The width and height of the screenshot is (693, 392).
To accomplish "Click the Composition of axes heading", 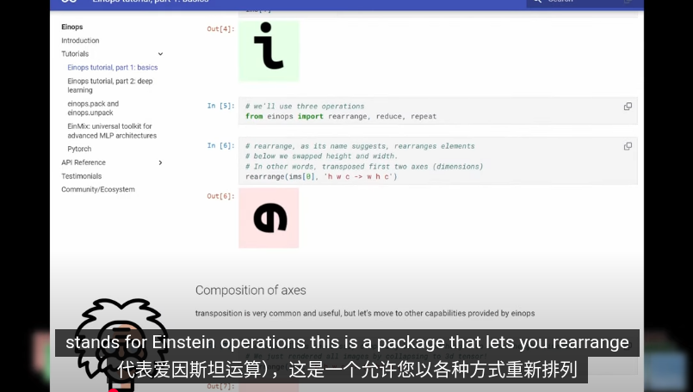I will click(251, 290).
